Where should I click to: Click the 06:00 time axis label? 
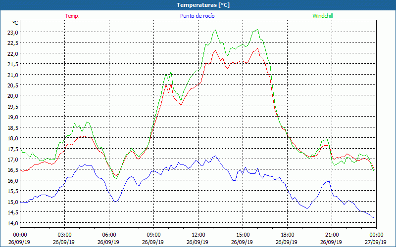[109, 235]
